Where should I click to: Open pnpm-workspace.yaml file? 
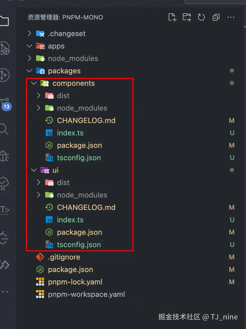[x=86, y=294]
